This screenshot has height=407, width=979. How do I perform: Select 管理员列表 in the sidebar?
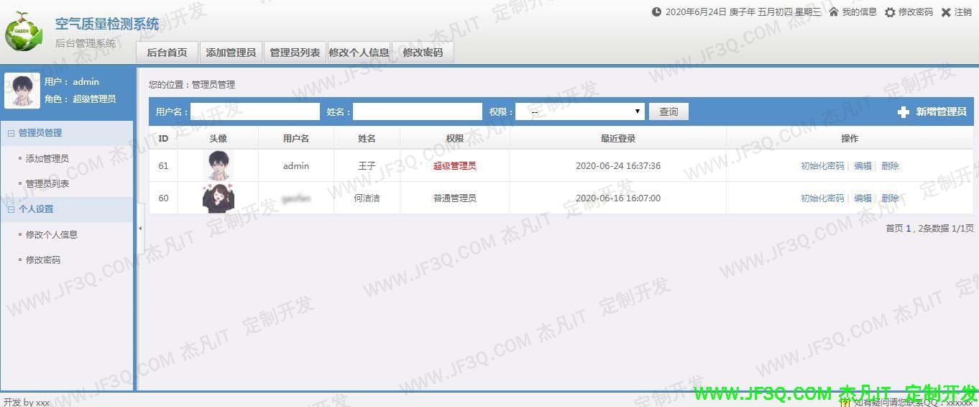[x=47, y=184]
